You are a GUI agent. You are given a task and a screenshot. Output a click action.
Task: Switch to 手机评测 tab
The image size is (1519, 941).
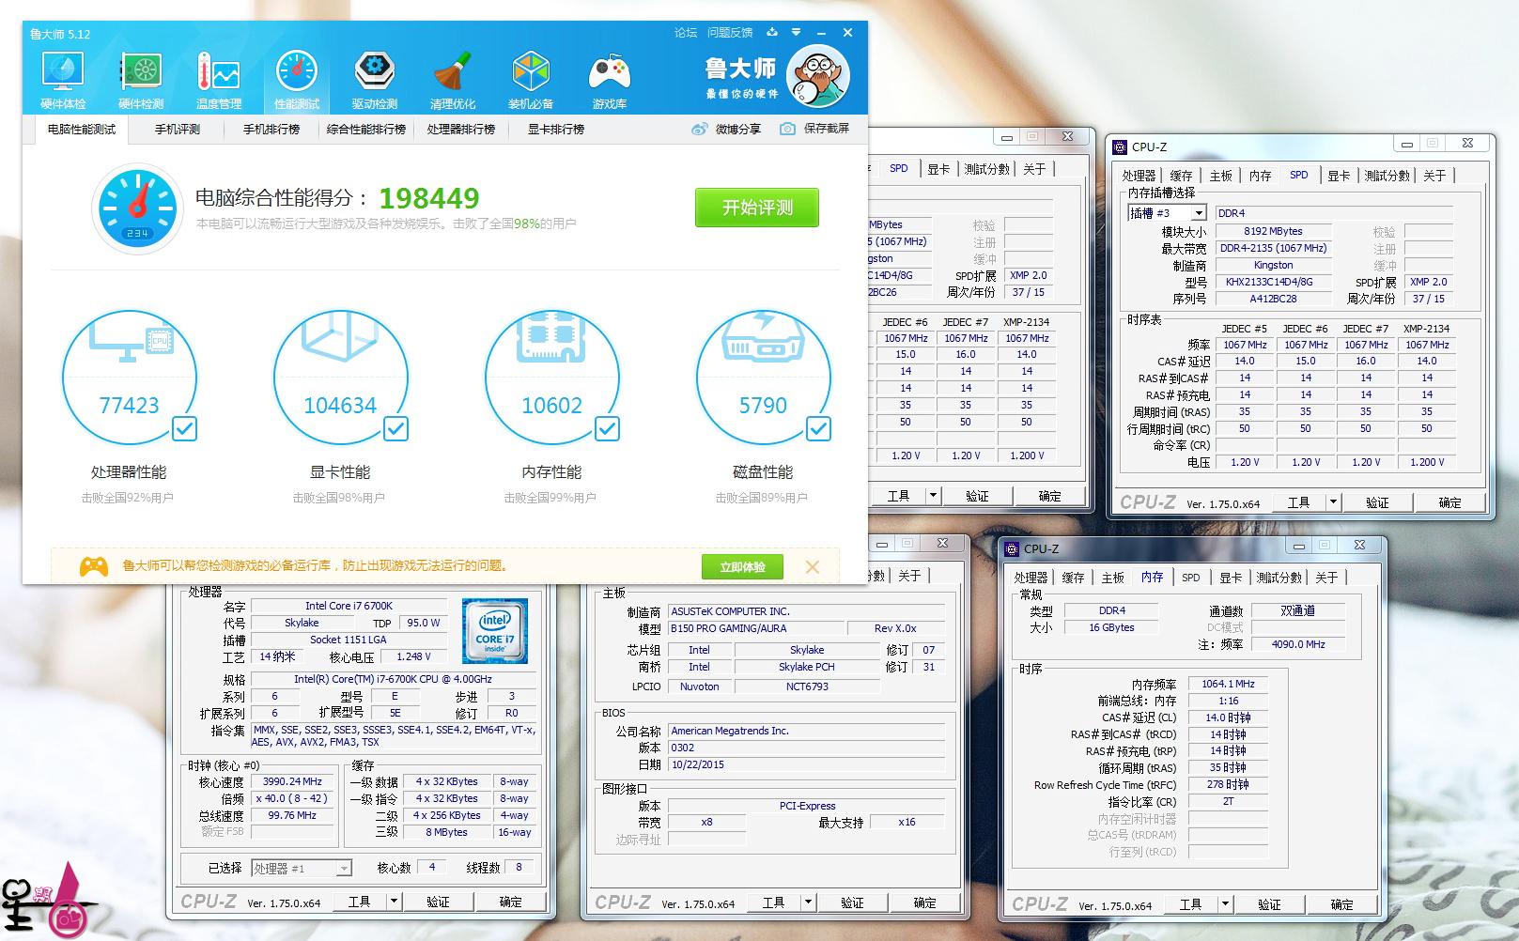coord(178,129)
